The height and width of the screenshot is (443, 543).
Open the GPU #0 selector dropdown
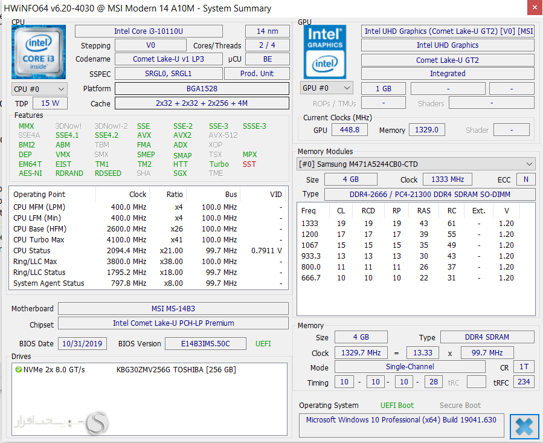click(326, 88)
